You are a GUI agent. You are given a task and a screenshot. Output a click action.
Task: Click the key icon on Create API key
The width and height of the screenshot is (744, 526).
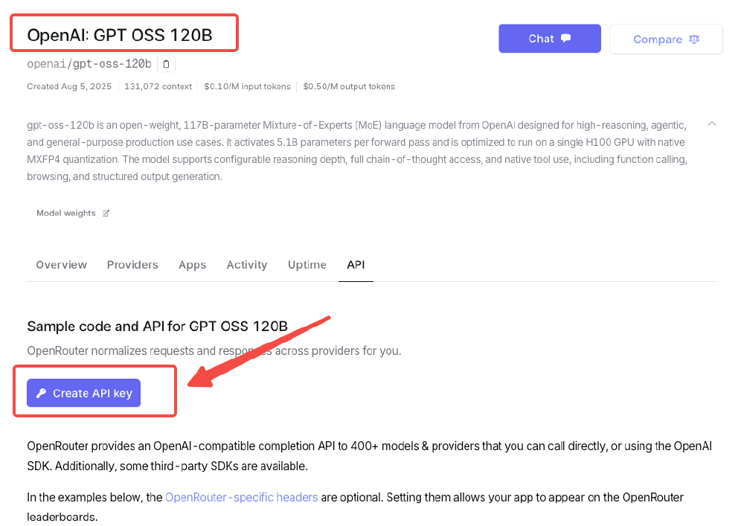pyautogui.click(x=42, y=393)
